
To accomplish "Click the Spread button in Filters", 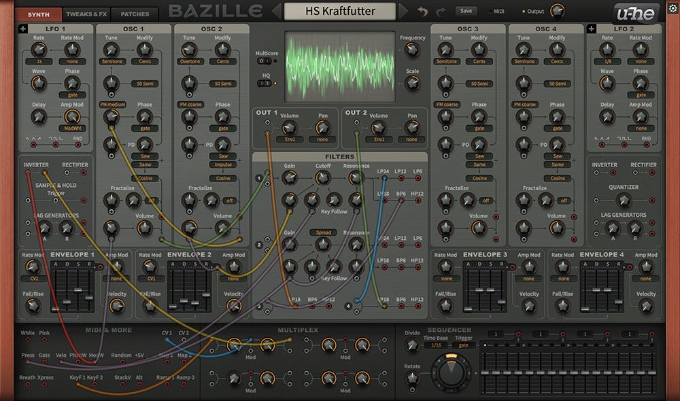I will click(324, 232).
